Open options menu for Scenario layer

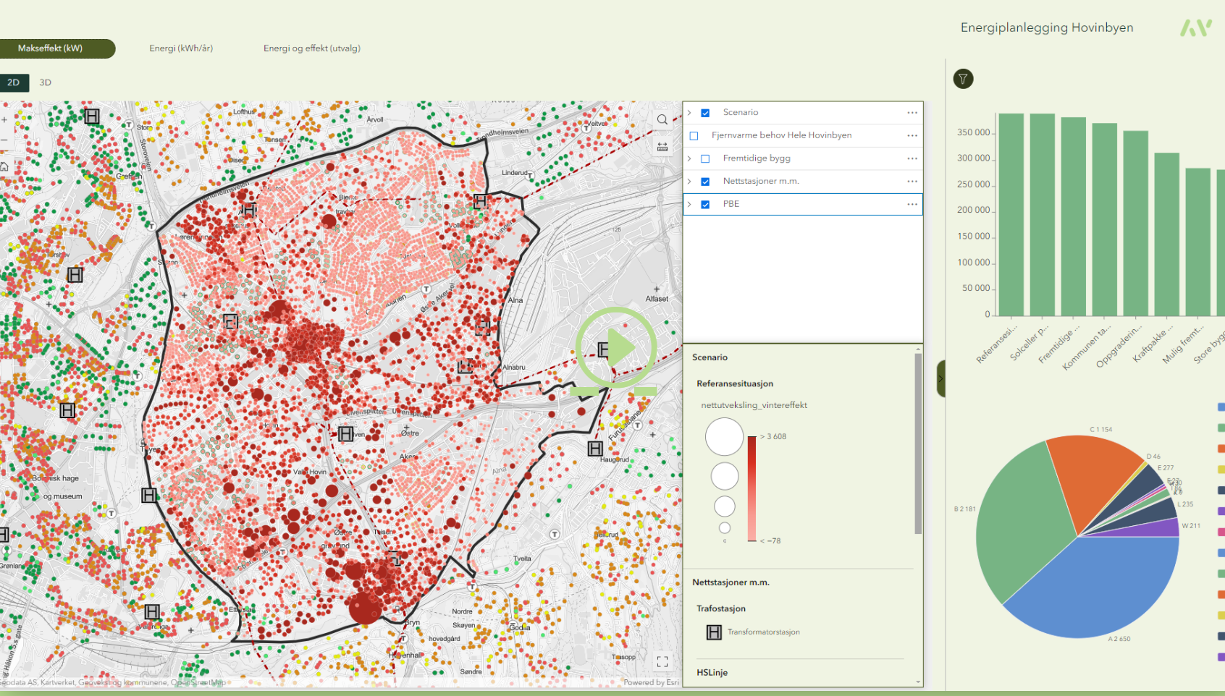point(912,113)
